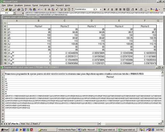Apply the yellow fill color
This screenshot has height=132, width=165.
coord(151,9)
